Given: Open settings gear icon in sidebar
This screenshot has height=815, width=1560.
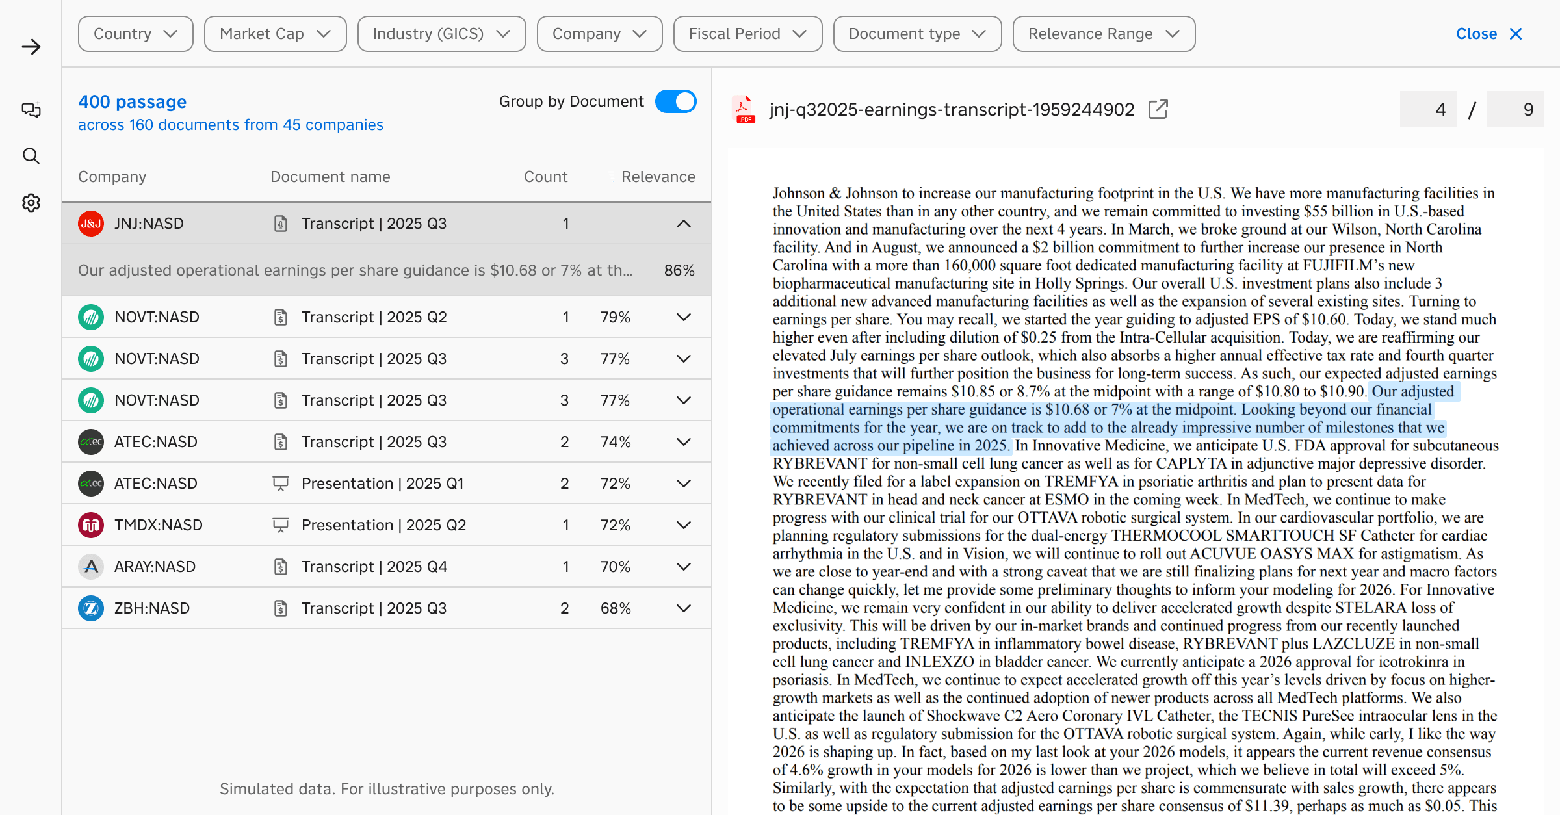Looking at the screenshot, I should 31,203.
